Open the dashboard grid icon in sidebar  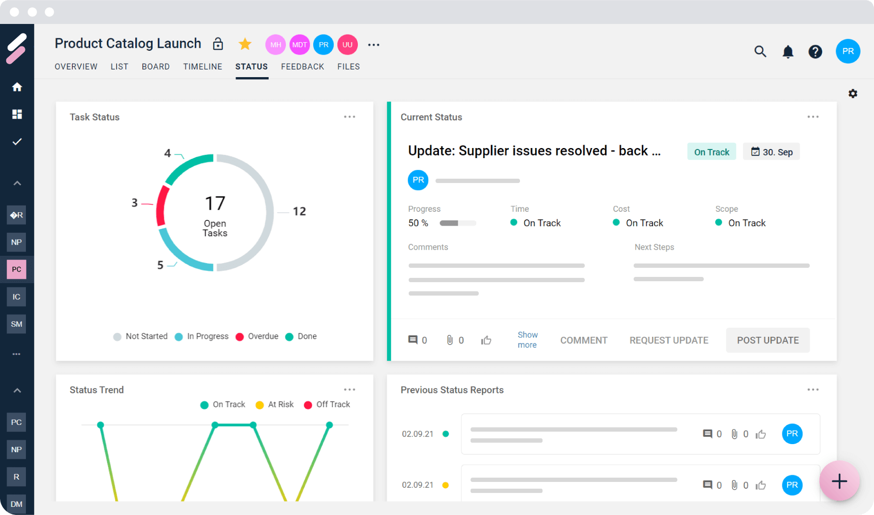tap(17, 114)
